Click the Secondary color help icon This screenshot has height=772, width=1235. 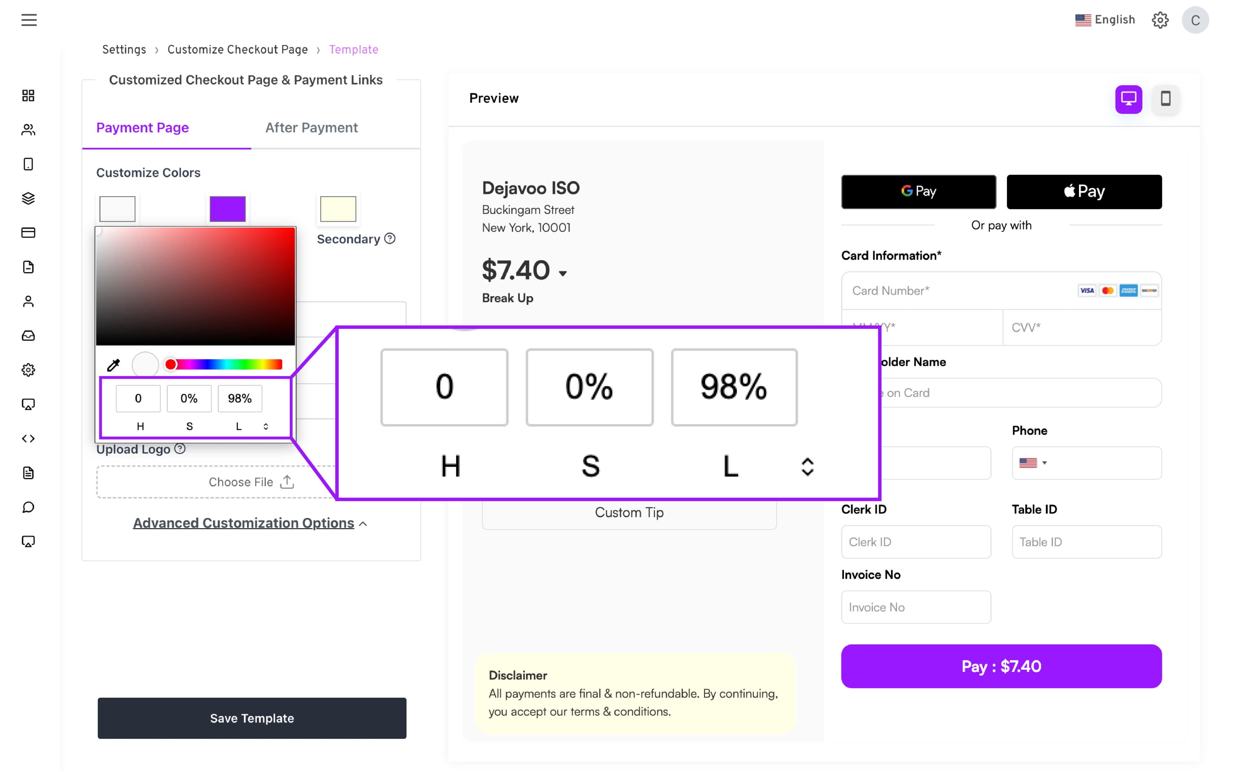(390, 238)
